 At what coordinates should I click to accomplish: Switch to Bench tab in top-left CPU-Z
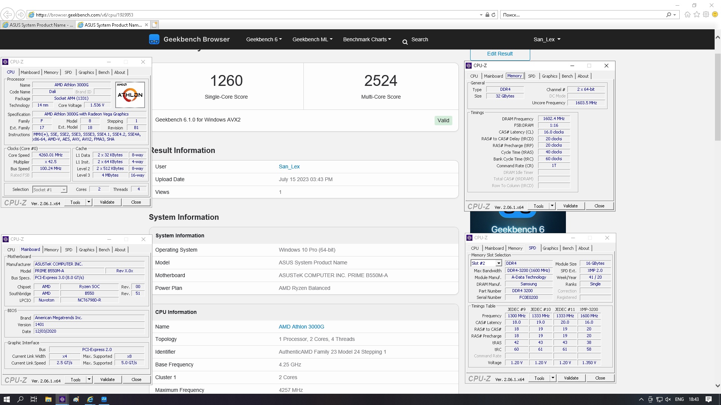coord(104,72)
